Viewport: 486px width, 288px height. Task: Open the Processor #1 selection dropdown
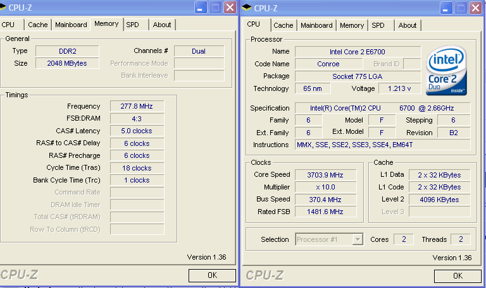358,239
